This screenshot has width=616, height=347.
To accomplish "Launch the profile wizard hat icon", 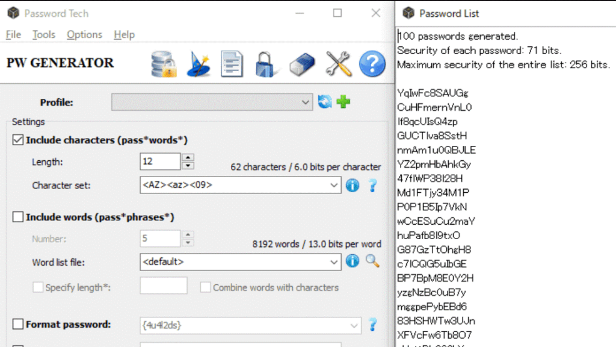I will click(199, 64).
